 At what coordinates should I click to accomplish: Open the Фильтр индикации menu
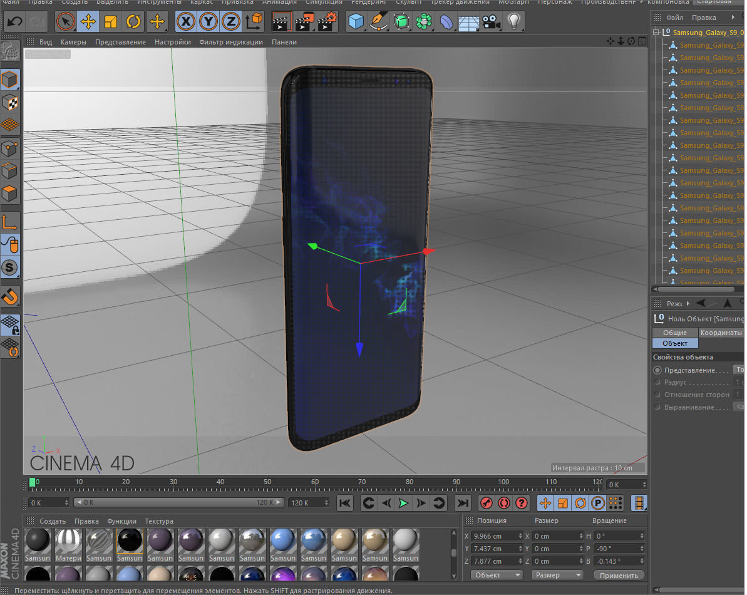(x=231, y=42)
